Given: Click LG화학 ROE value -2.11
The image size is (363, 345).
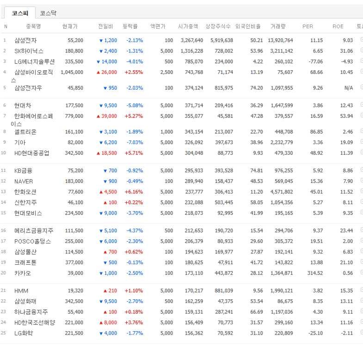Looking at the screenshot, I should (348, 333).
